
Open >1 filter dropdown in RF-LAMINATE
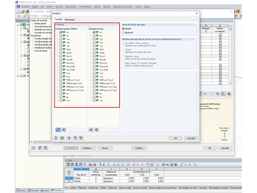pos(208,94)
